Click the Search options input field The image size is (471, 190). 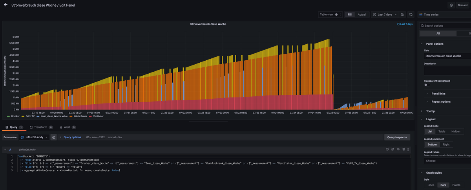pyautogui.click(x=445, y=25)
